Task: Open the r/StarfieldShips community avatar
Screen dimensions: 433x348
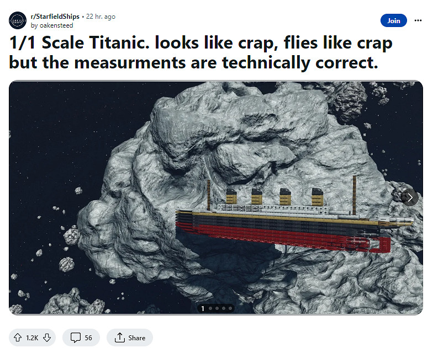Action: pos(18,20)
